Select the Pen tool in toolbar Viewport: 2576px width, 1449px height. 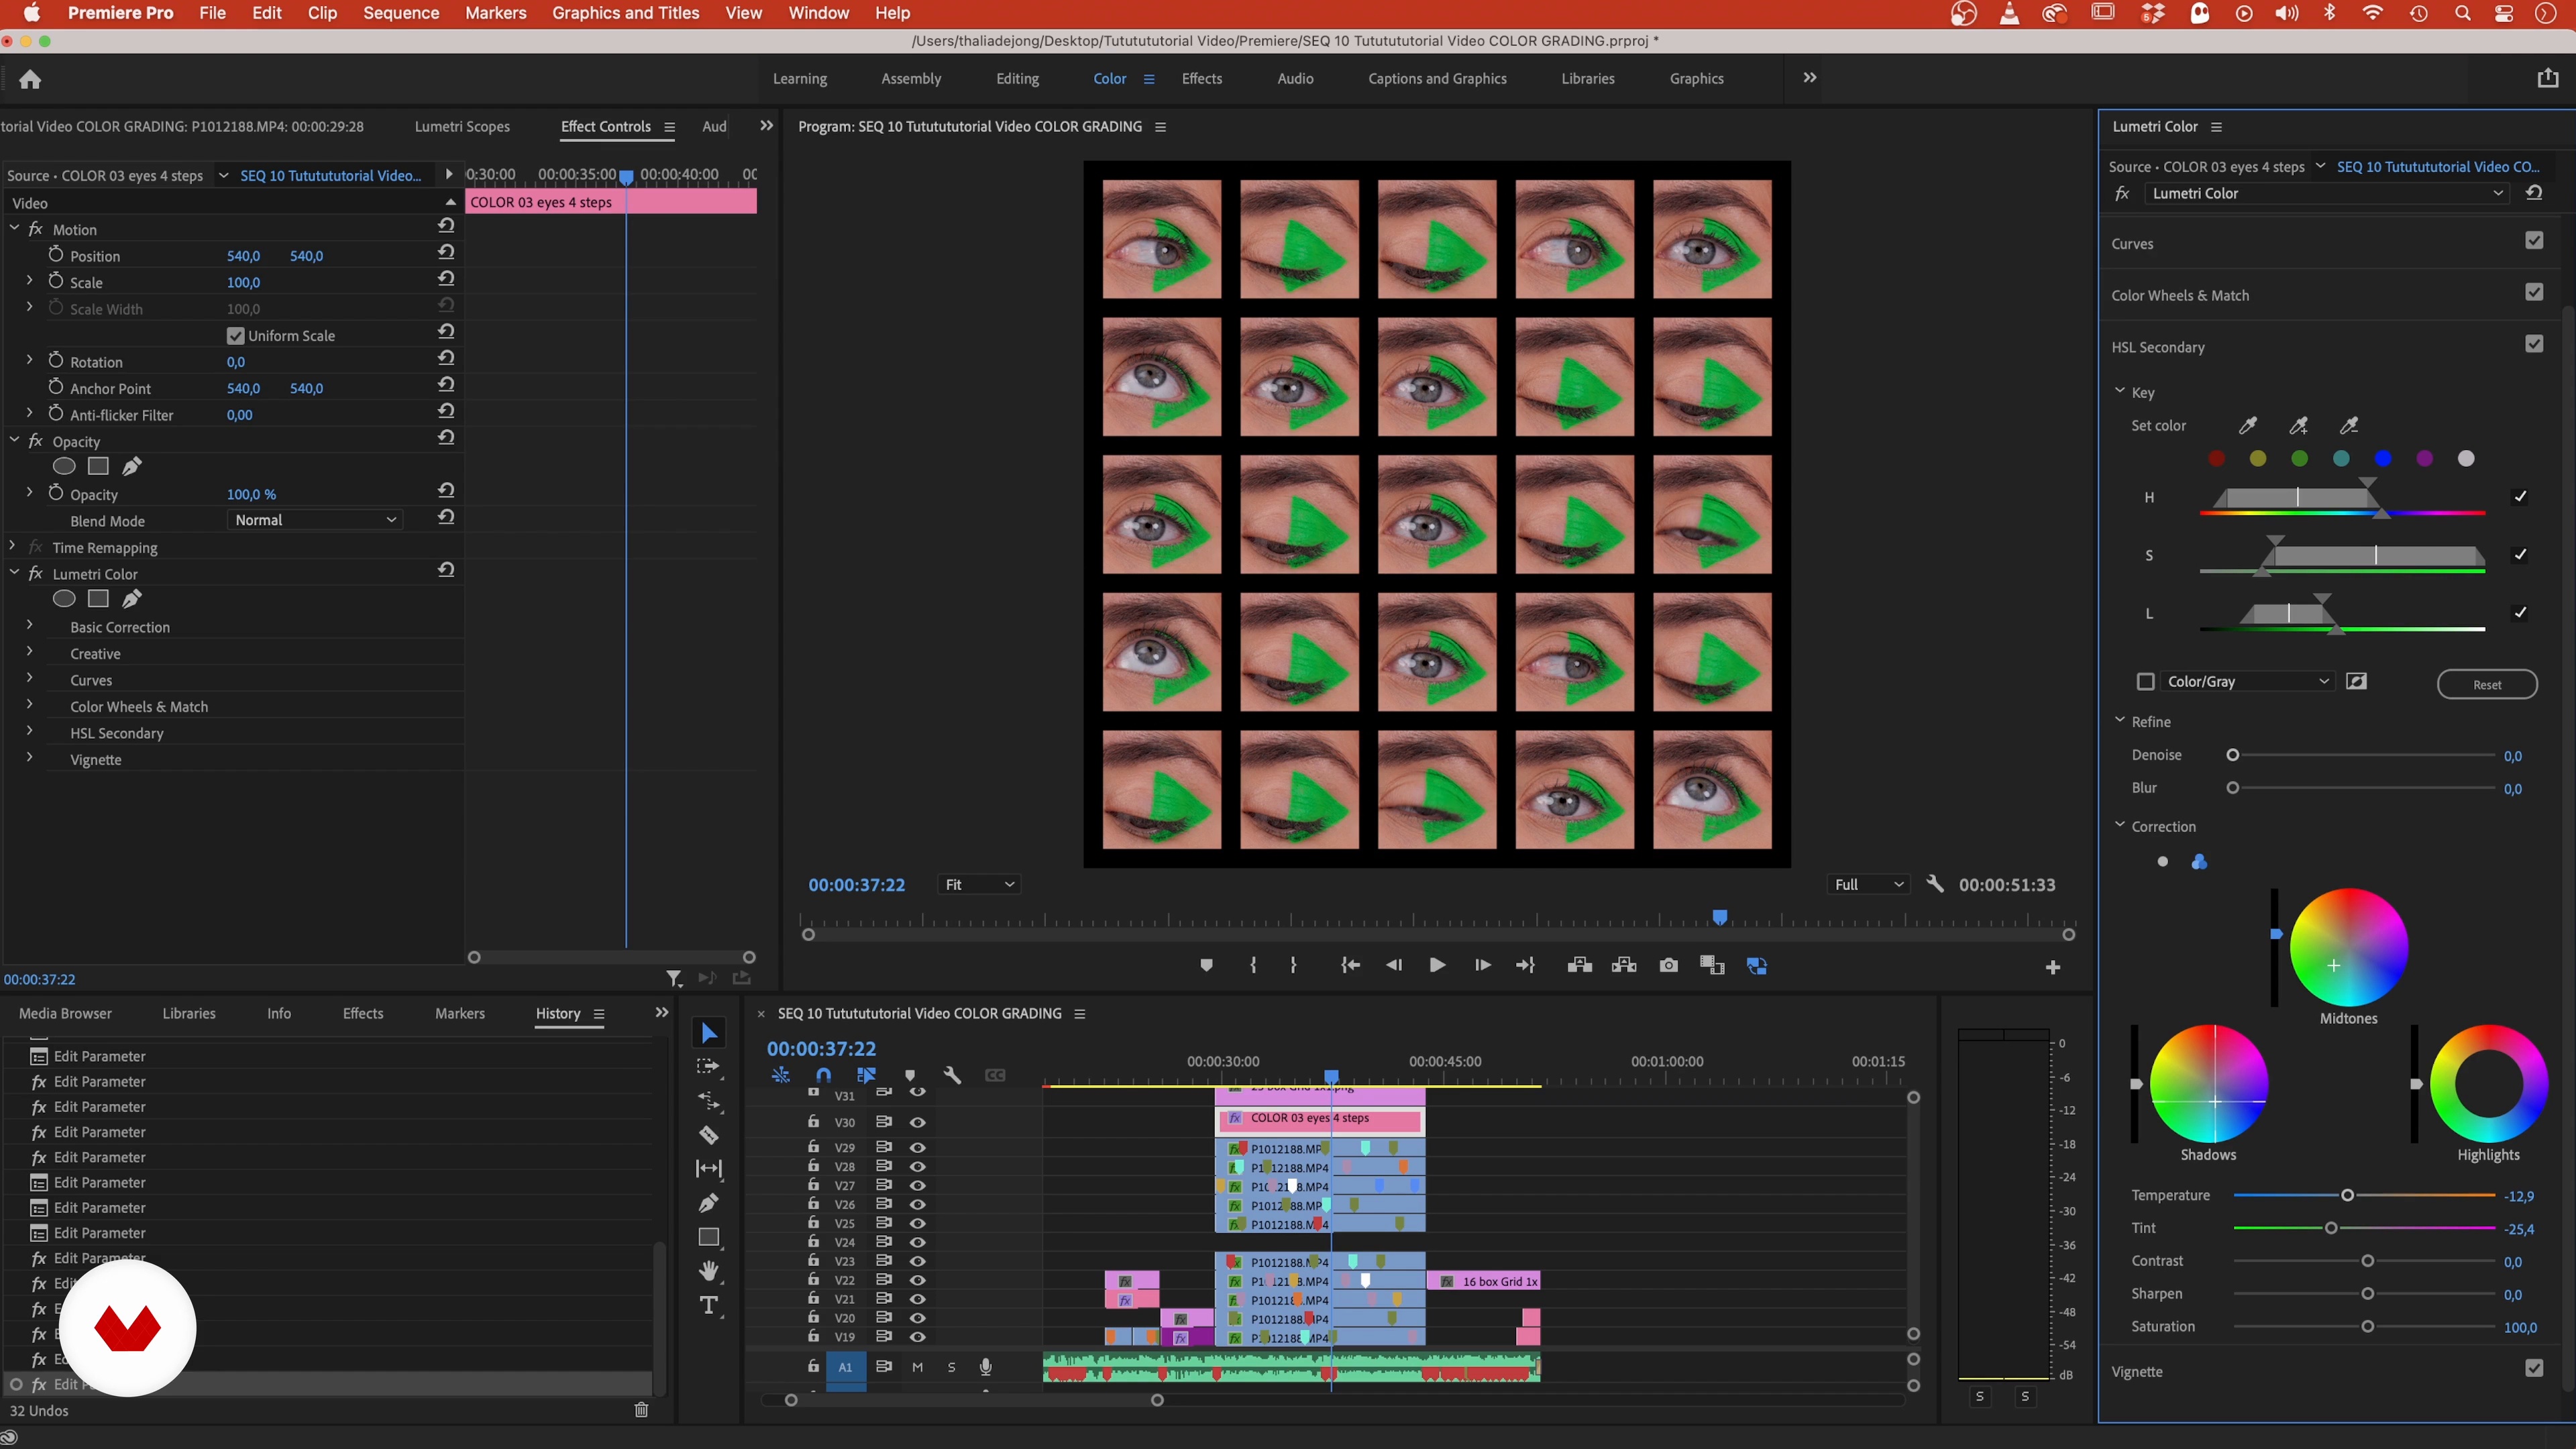709,1203
